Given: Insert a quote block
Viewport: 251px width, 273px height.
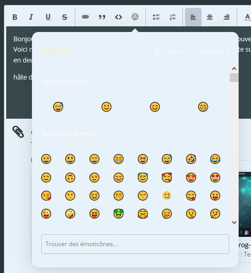Looking at the screenshot, I should tap(102, 17).
